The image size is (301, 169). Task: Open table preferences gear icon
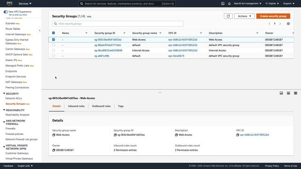tap(288, 24)
